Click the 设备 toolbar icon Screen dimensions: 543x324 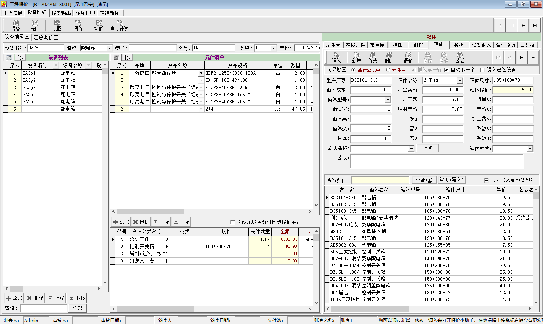pos(15,25)
